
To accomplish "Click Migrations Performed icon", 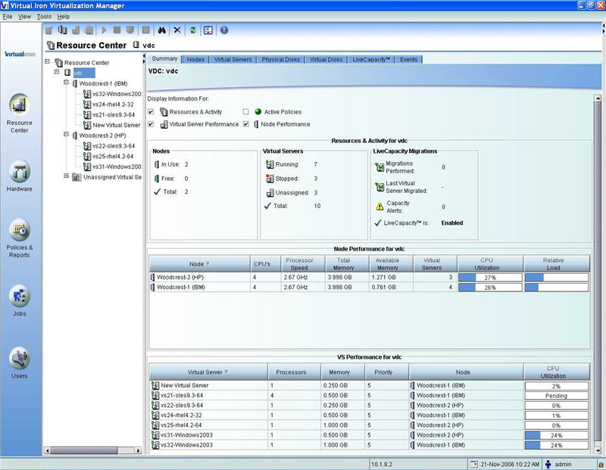I will [x=380, y=167].
